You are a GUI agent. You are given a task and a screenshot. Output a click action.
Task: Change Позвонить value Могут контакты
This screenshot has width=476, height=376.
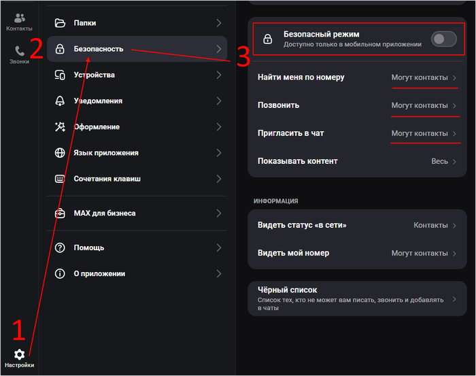[x=420, y=105]
